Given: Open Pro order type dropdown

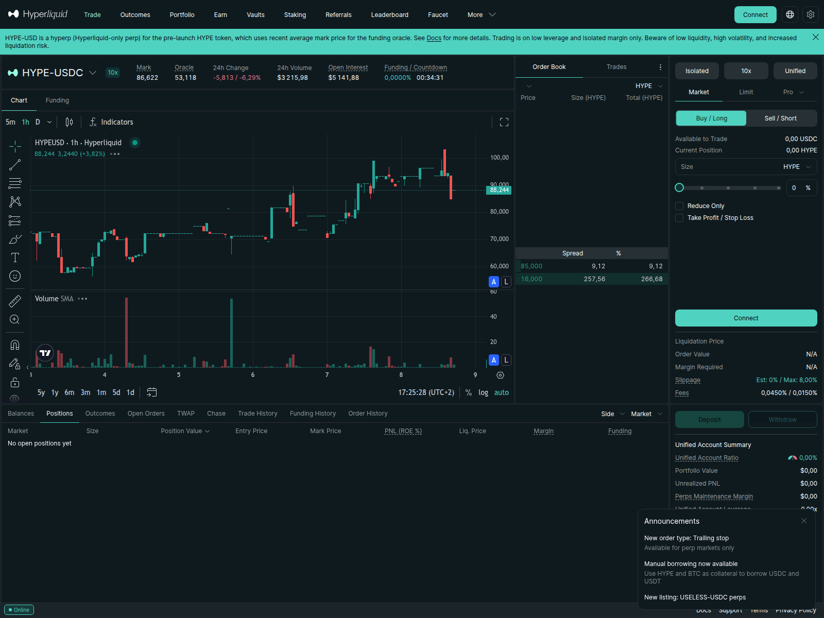Looking at the screenshot, I should tap(793, 92).
